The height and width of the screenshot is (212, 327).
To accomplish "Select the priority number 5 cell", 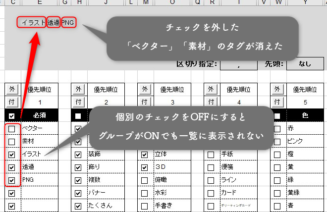I will (x=305, y=102).
